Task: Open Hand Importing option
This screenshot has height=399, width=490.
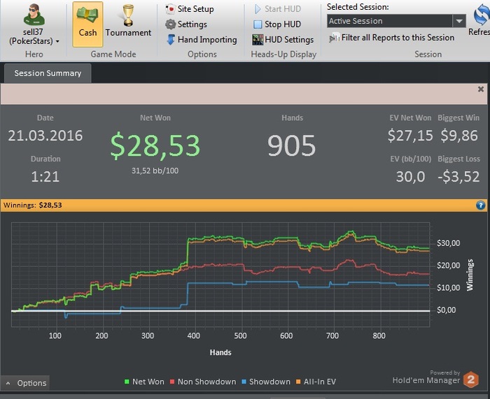Action: tap(202, 40)
